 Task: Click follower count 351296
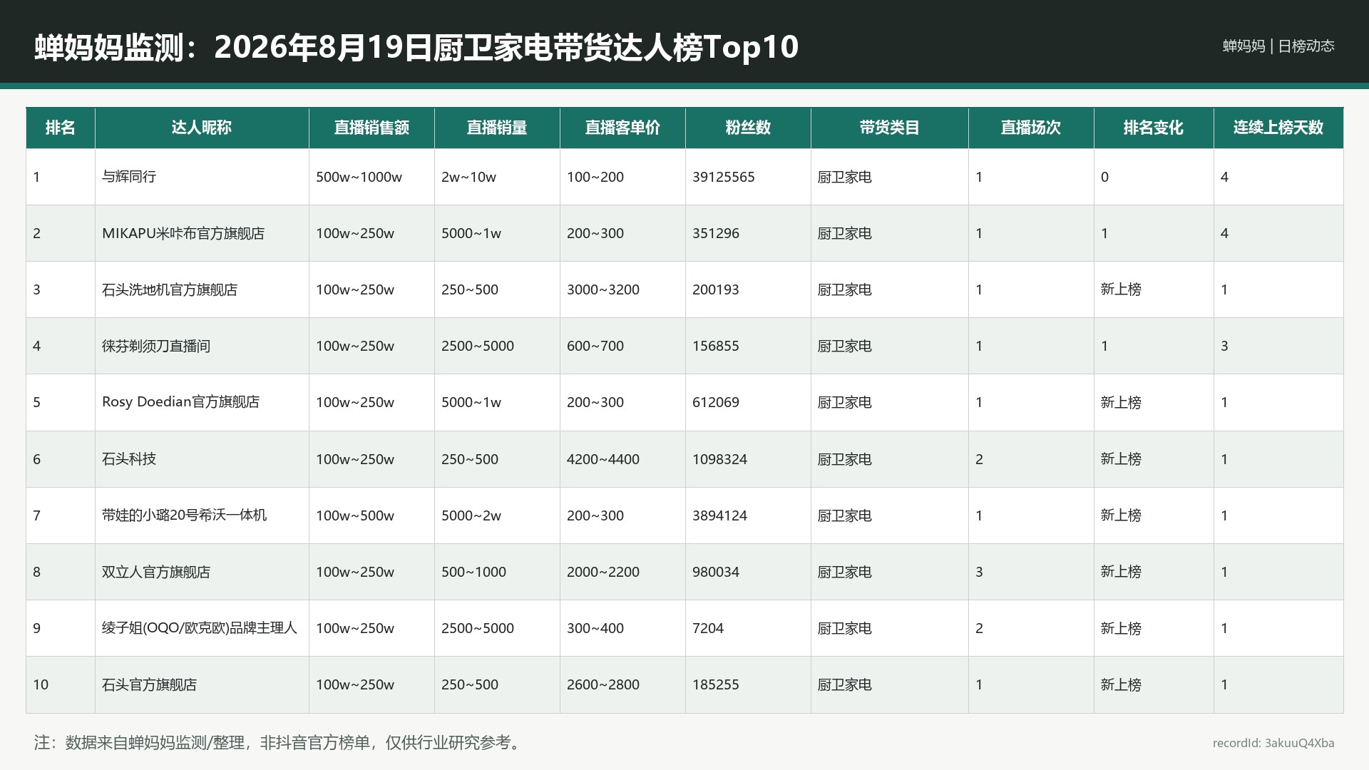tap(716, 233)
